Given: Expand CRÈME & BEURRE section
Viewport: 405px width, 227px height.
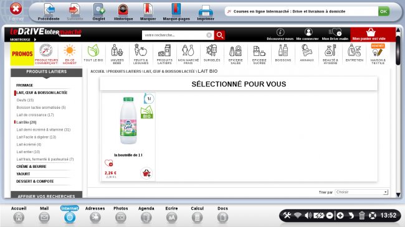Looking at the screenshot, I should (x=31, y=167).
